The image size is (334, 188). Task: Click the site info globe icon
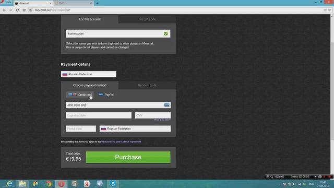[31, 10]
